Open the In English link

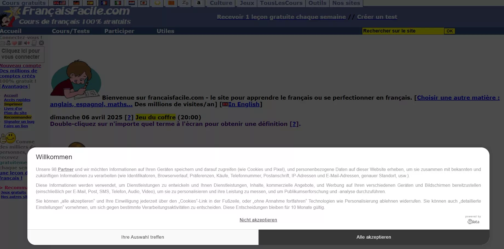244,104
